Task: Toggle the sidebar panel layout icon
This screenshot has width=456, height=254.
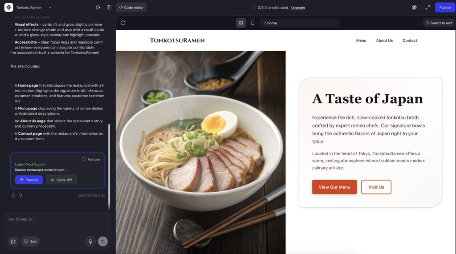Action: pyautogui.click(x=109, y=8)
